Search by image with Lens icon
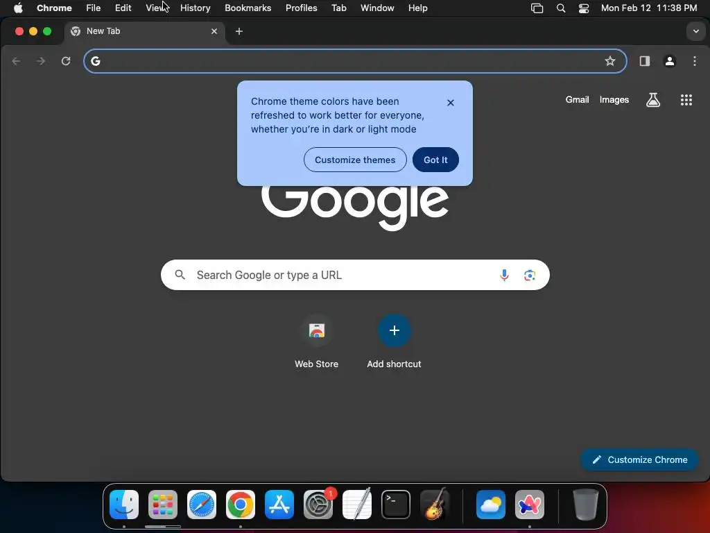710x533 pixels. 530,275
